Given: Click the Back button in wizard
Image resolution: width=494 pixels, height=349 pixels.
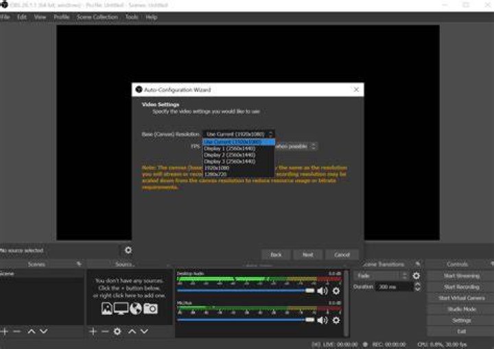Looking at the screenshot, I should pos(276,254).
